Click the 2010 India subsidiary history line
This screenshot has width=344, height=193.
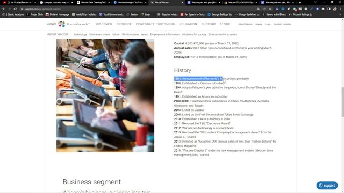tap(202, 119)
